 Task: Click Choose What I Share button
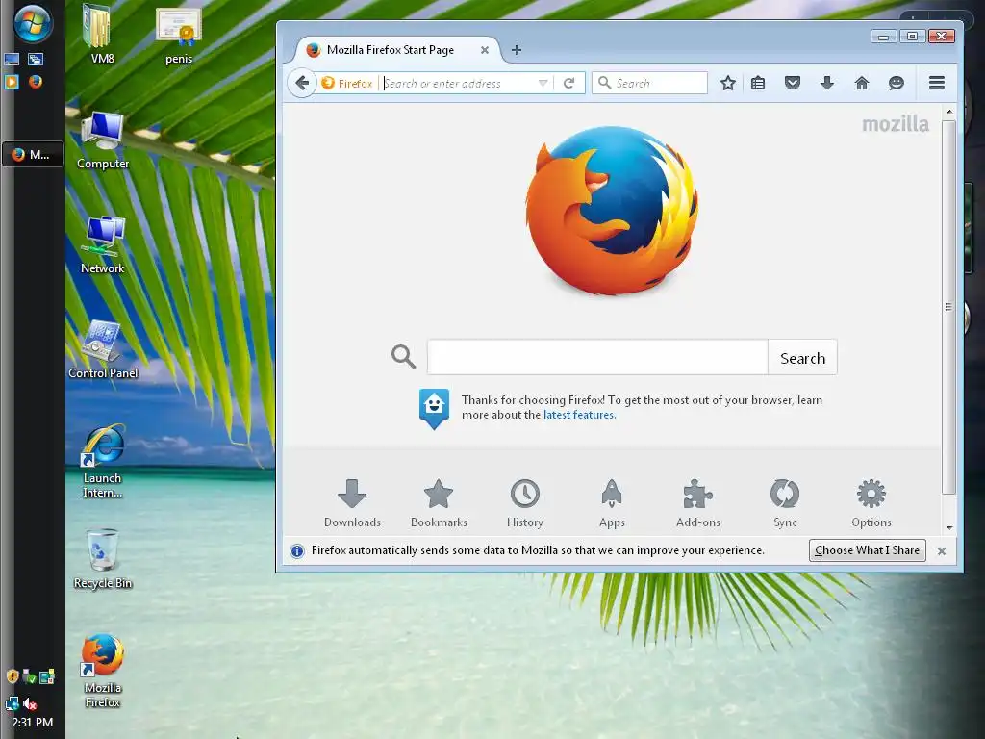[x=867, y=550]
